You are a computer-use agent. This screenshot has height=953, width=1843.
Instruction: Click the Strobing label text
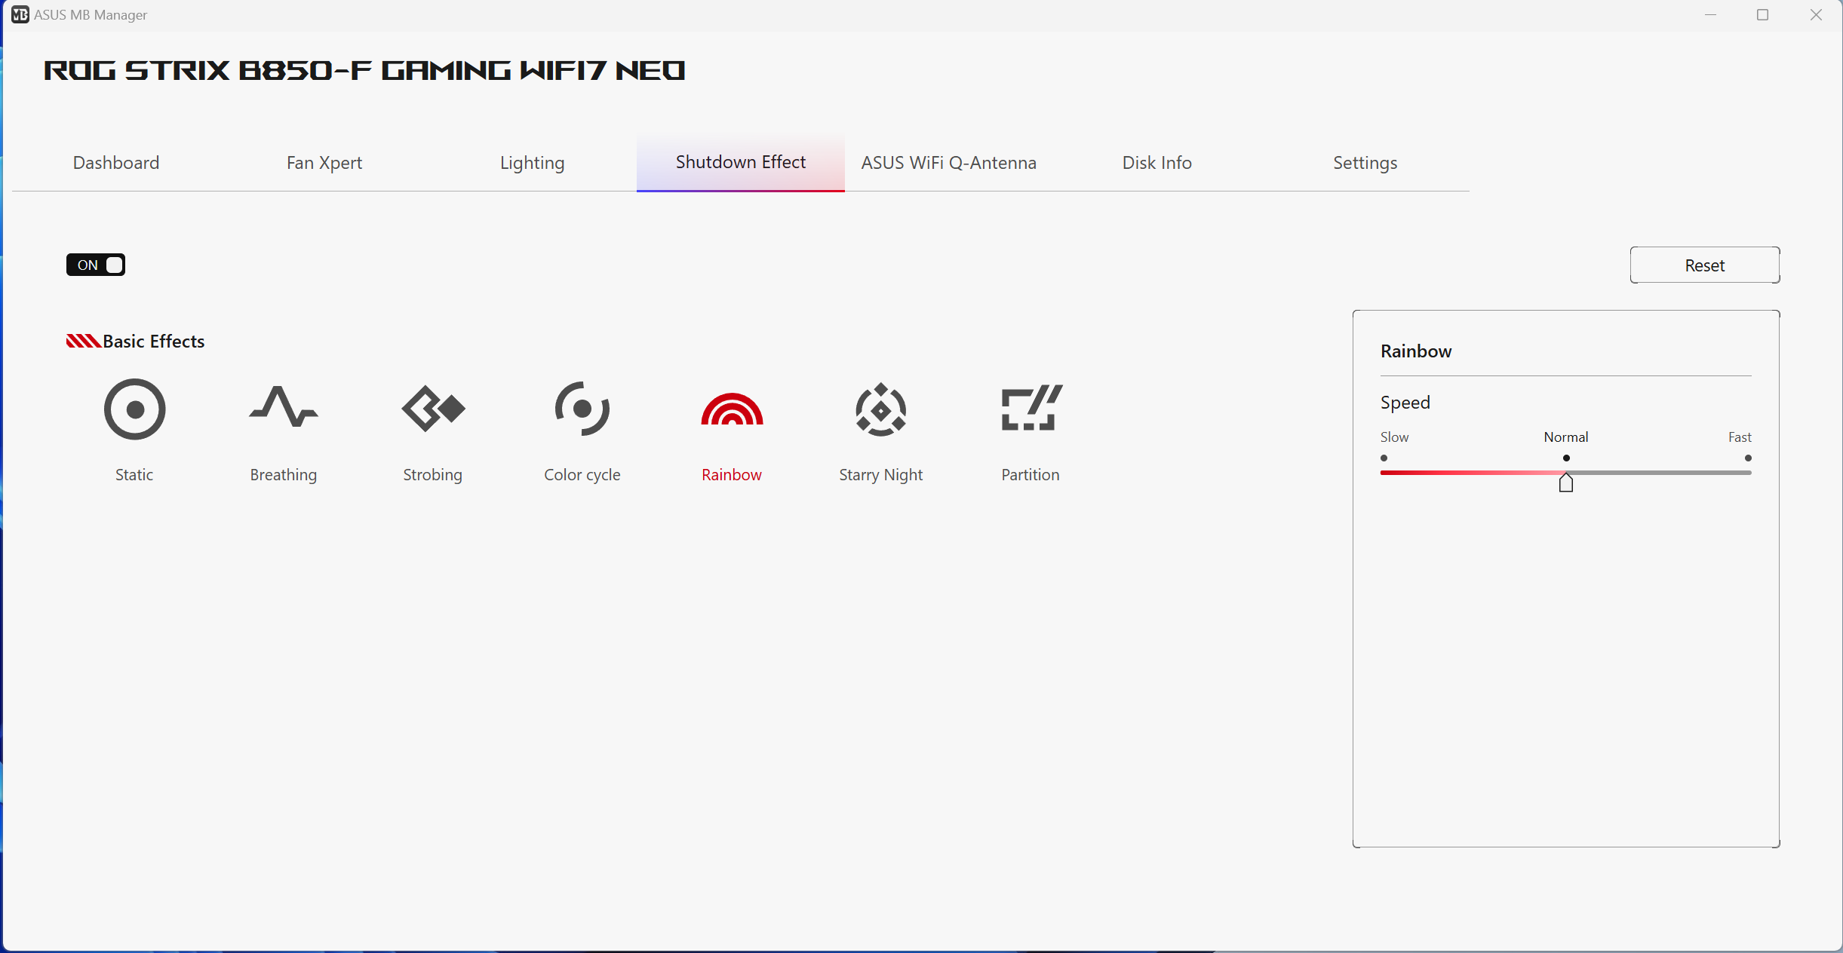coord(433,475)
